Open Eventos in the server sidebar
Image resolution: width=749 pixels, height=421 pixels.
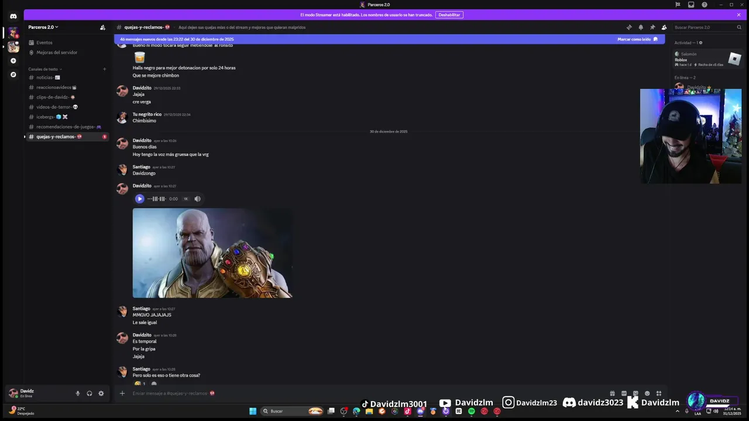tap(66, 43)
